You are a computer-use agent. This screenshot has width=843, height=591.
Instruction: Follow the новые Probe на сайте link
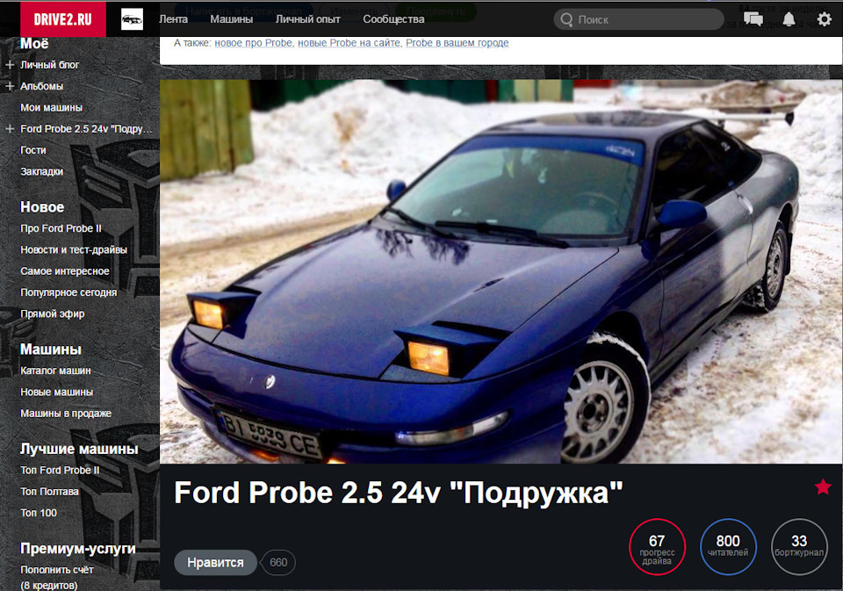tap(349, 43)
